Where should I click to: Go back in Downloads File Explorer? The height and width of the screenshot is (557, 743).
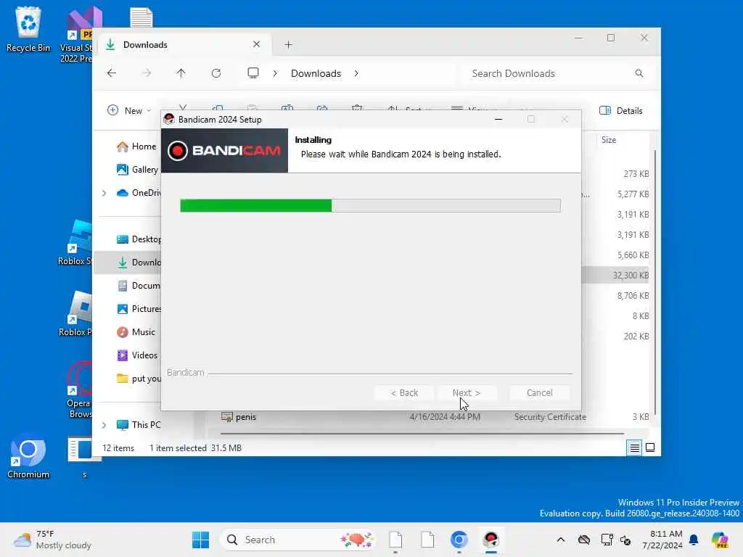click(x=111, y=73)
